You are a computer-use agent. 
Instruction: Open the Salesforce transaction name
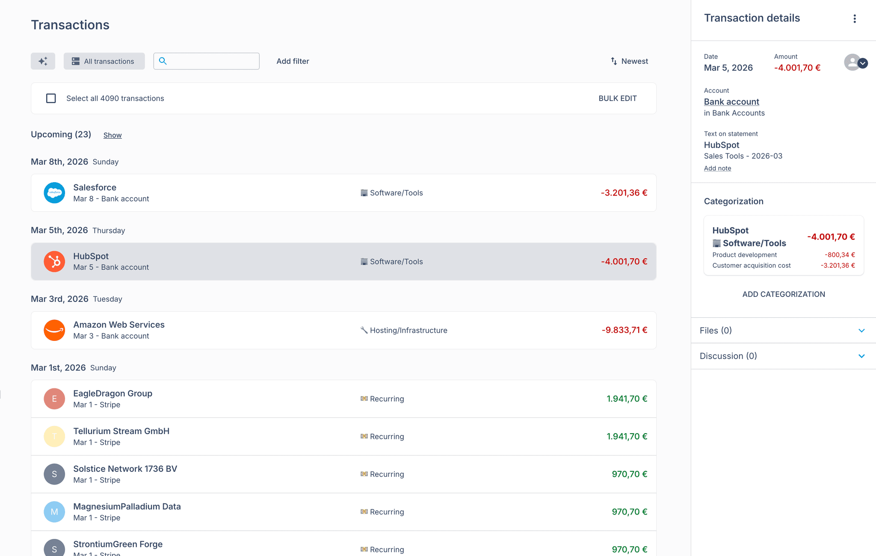(x=95, y=187)
